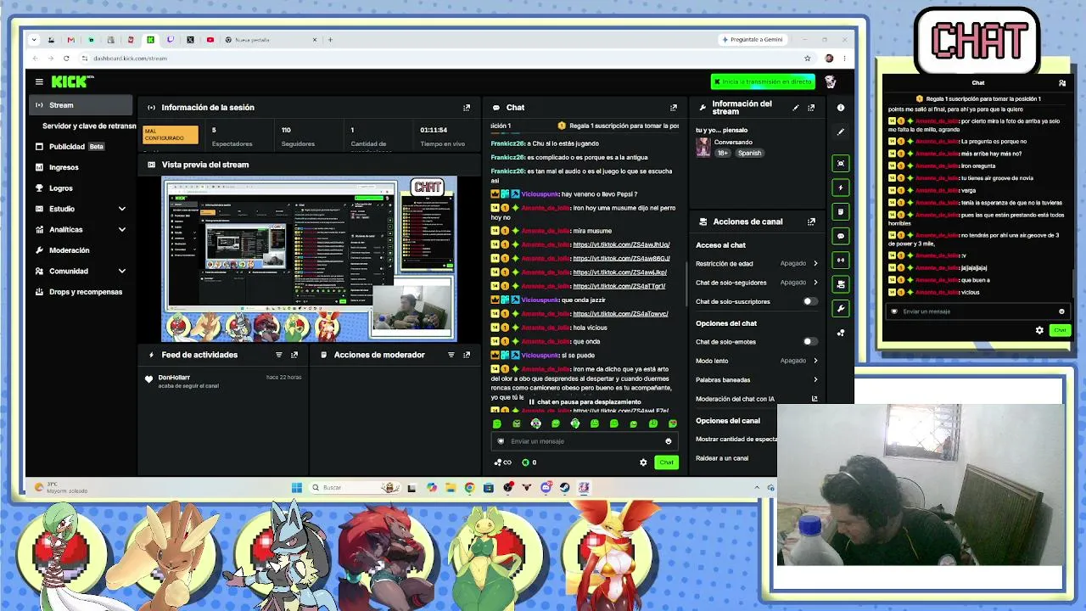Click Mostrar cantidad de espectadores option
Screen dimensions: 1086x611
tap(736, 440)
